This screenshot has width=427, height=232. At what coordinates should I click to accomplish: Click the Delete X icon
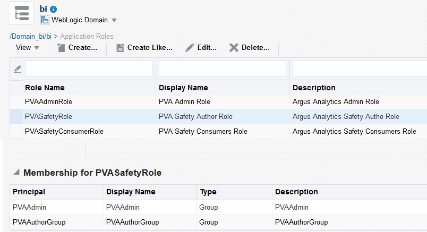234,48
